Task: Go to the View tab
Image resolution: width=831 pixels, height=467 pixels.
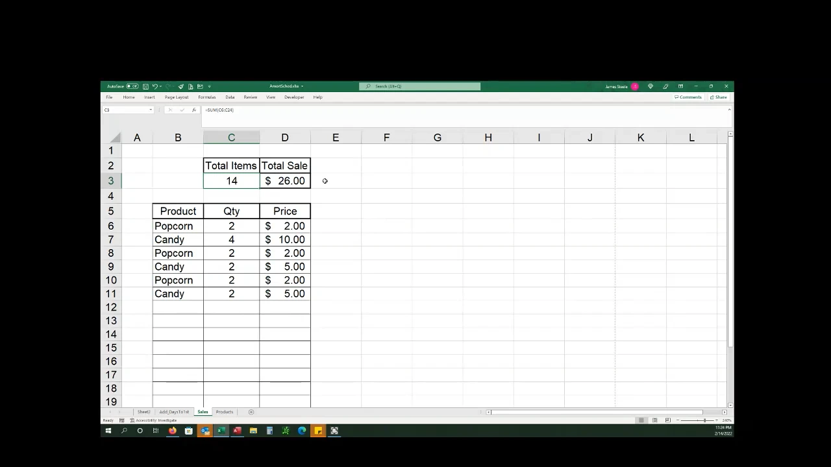Action: click(271, 97)
